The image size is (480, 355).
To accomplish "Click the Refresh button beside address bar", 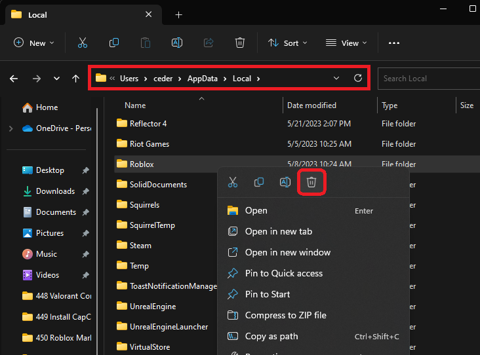I will [358, 78].
